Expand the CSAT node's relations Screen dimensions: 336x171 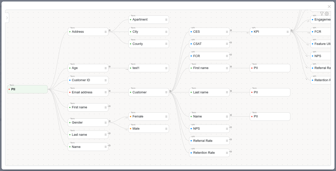(231, 42)
